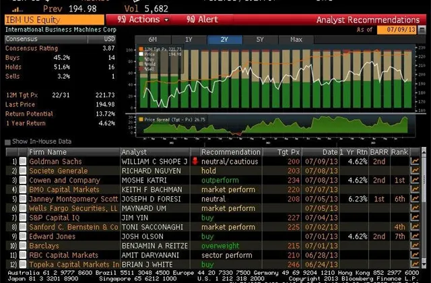Open document icon beside Societe Generale

(x=23, y=170)
